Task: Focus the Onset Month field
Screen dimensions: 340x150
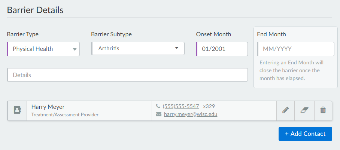Action: point(222,49)
